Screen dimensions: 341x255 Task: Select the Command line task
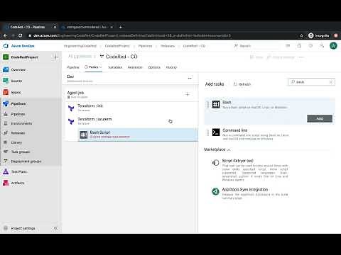click(270, 134)
